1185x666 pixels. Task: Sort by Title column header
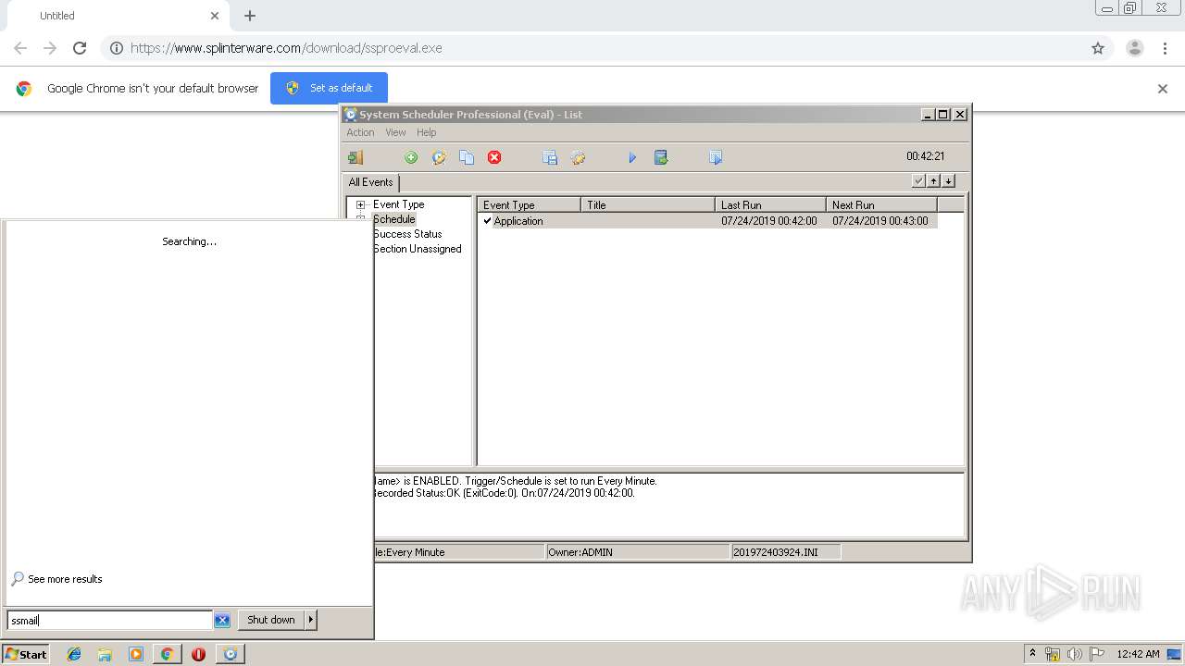coord(648,205)
